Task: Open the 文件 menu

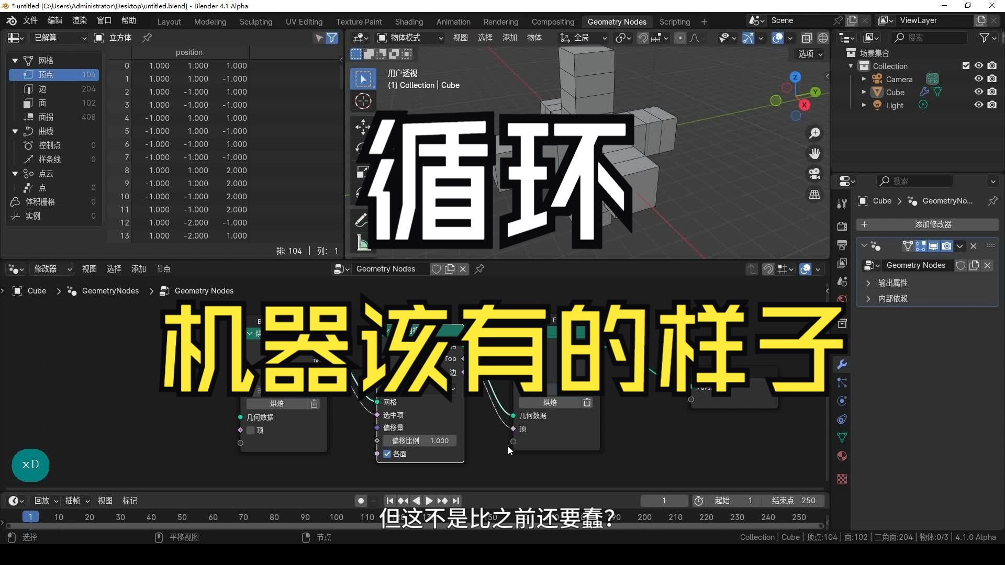Action: point(30,20)
